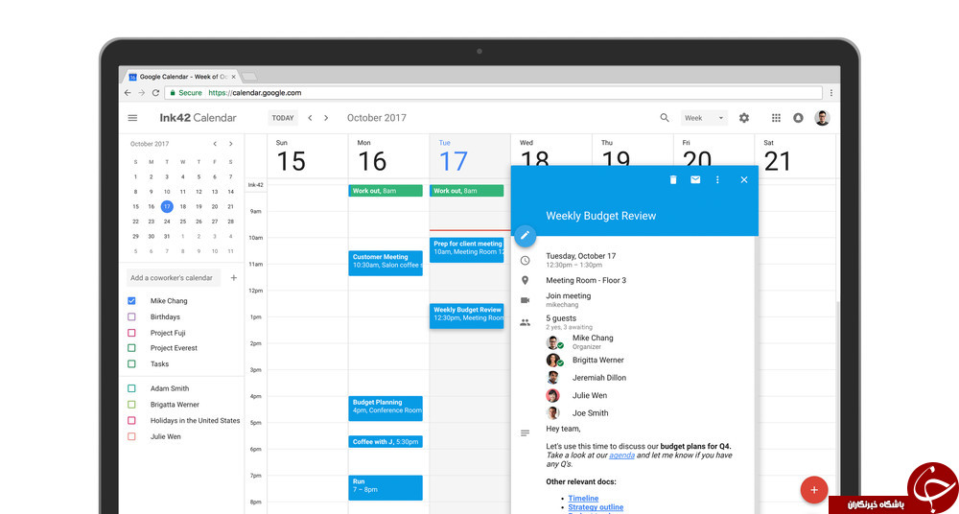Select October 25 in mini calendar
The image size is (959, 514).
(199, 222)
